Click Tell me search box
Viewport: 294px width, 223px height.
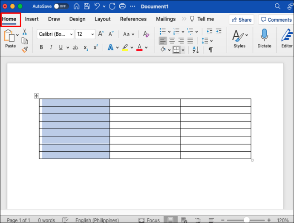pos(202,19)
